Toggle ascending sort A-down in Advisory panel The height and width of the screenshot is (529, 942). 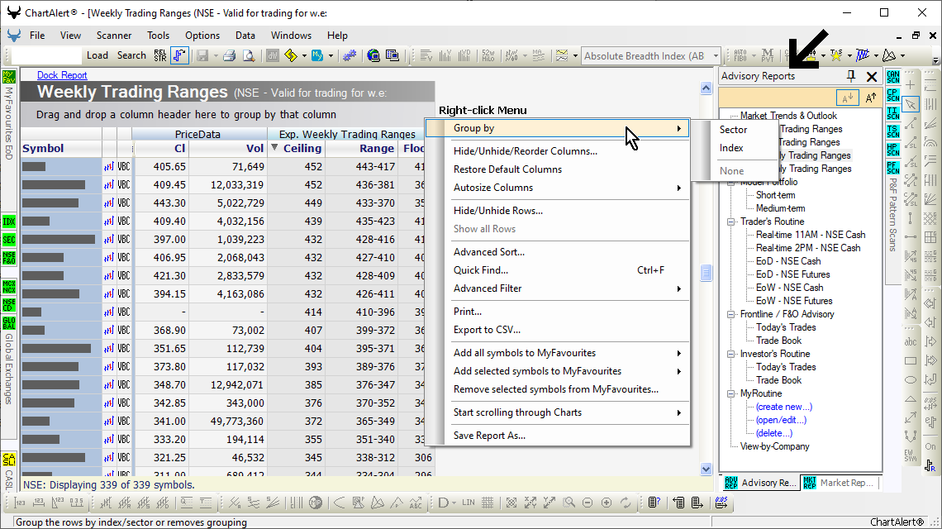(847, 98)
